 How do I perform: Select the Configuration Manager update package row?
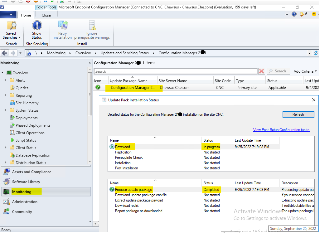click(x=206, y=88)
